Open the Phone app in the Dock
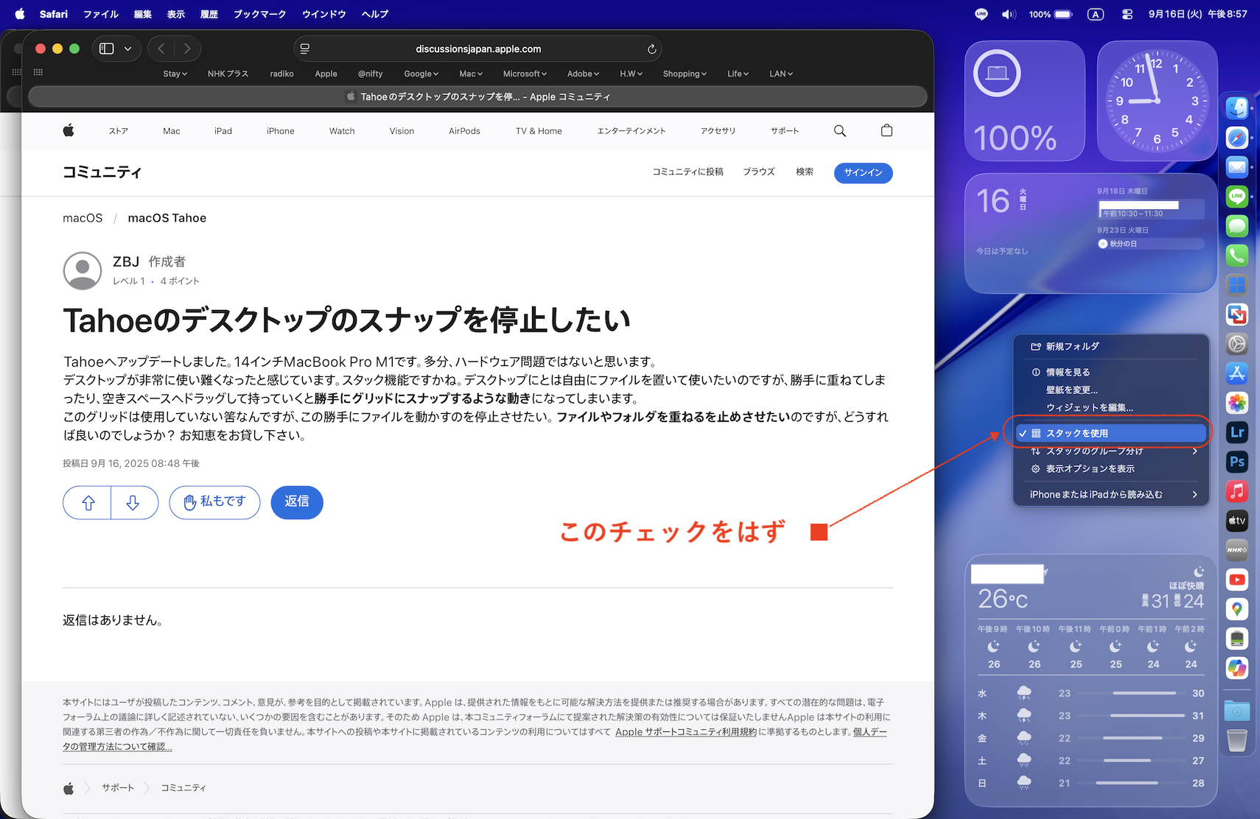Image resolution: width=1260 pixels, height=819 pixels. tap(1237, 256)
